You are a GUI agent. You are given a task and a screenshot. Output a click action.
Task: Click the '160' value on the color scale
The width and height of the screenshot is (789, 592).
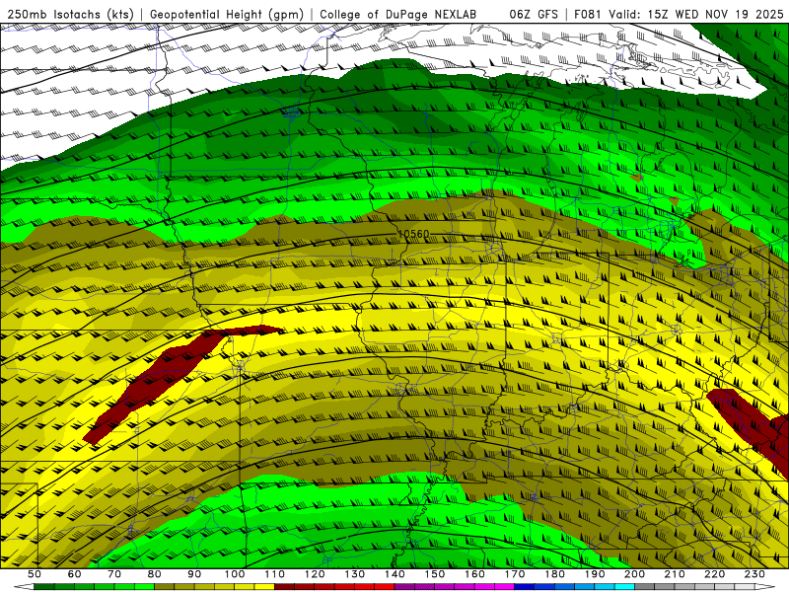(474, 574)
